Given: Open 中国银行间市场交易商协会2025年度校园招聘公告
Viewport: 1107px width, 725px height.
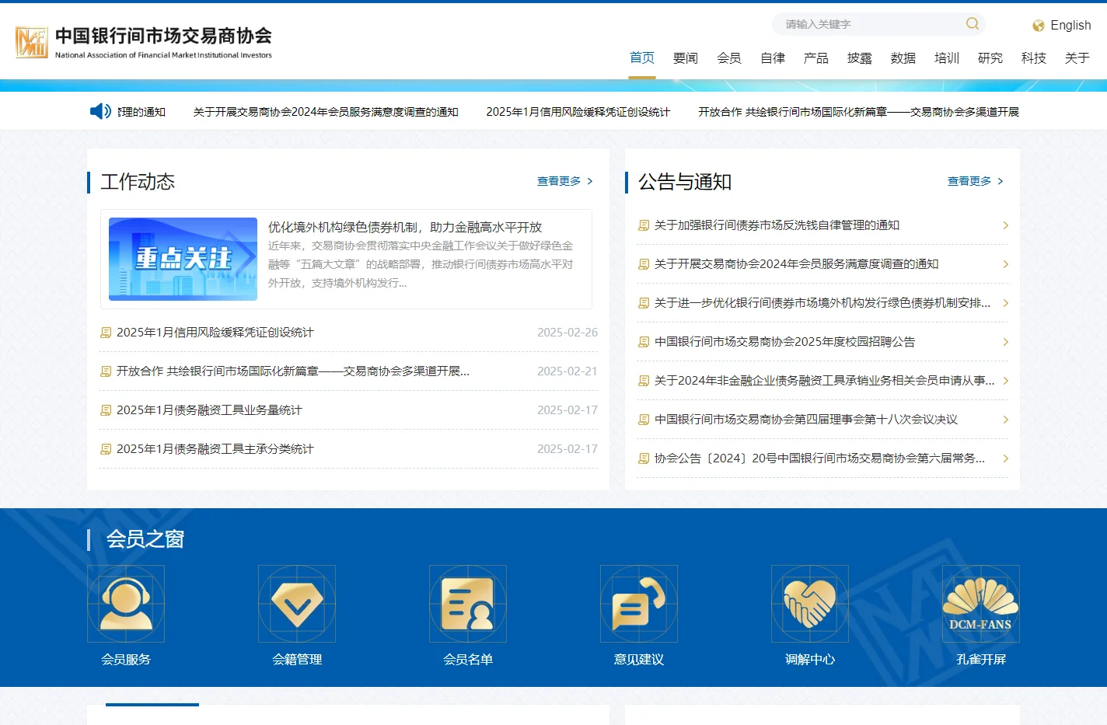Looking at the screenshot, I should [x=784, y=342].
